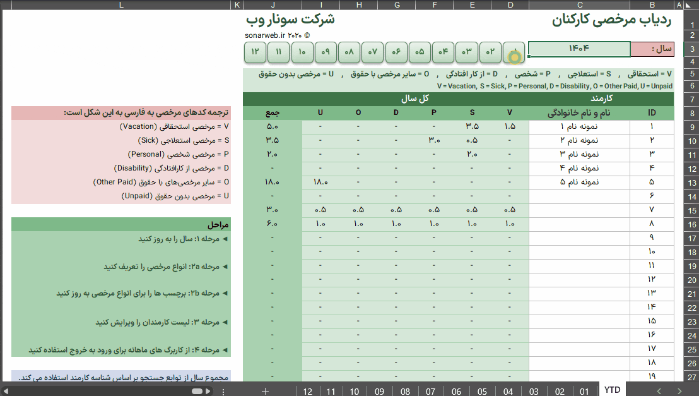Select the ردیاب مرخصی کارکنان title
The width and height of the screenshot is (699, 396).
tap(612, 20)
